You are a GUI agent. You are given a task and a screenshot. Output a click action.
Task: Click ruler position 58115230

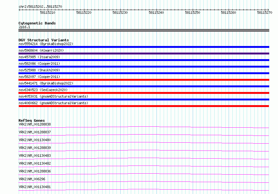pyautogui.click(x=120, y=13)
